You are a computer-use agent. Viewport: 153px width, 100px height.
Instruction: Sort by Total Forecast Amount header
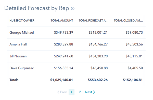tap(93, 21)
